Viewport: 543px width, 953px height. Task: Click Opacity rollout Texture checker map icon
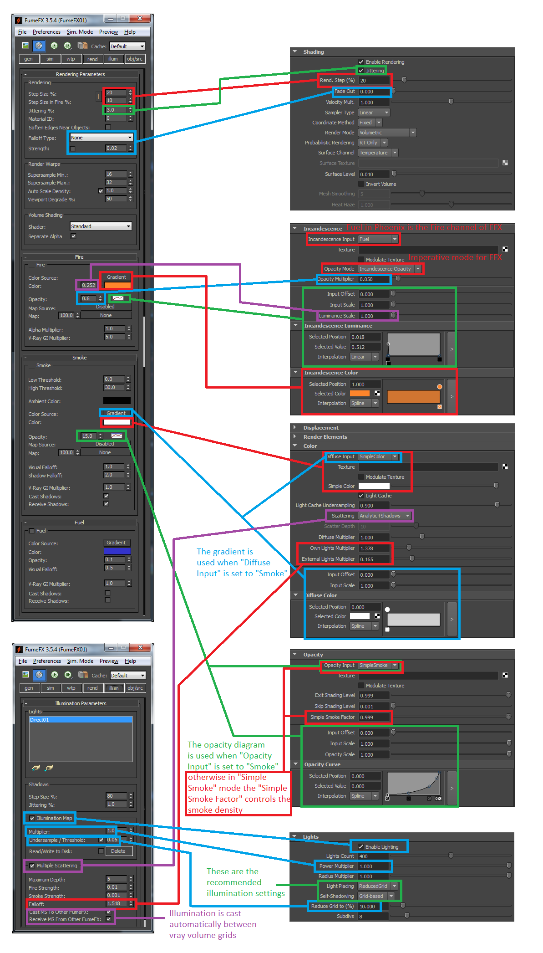click(x=505, y=675)
